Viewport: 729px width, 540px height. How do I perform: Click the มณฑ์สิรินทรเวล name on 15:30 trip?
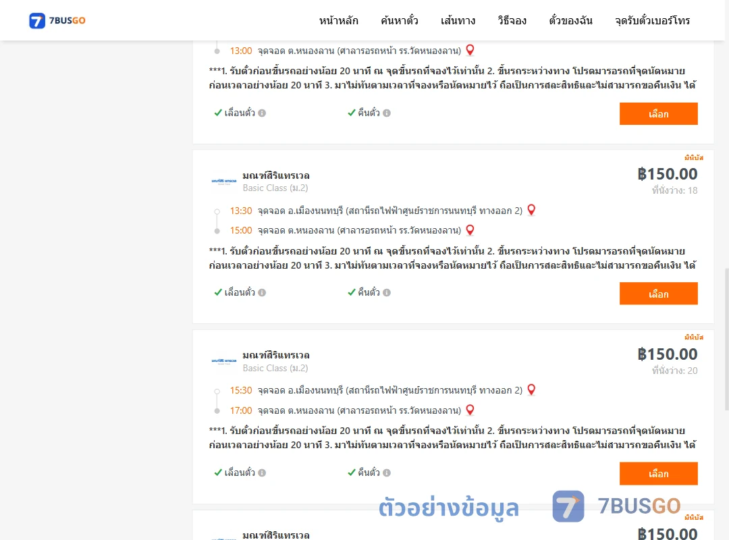[x=276, y=355]
